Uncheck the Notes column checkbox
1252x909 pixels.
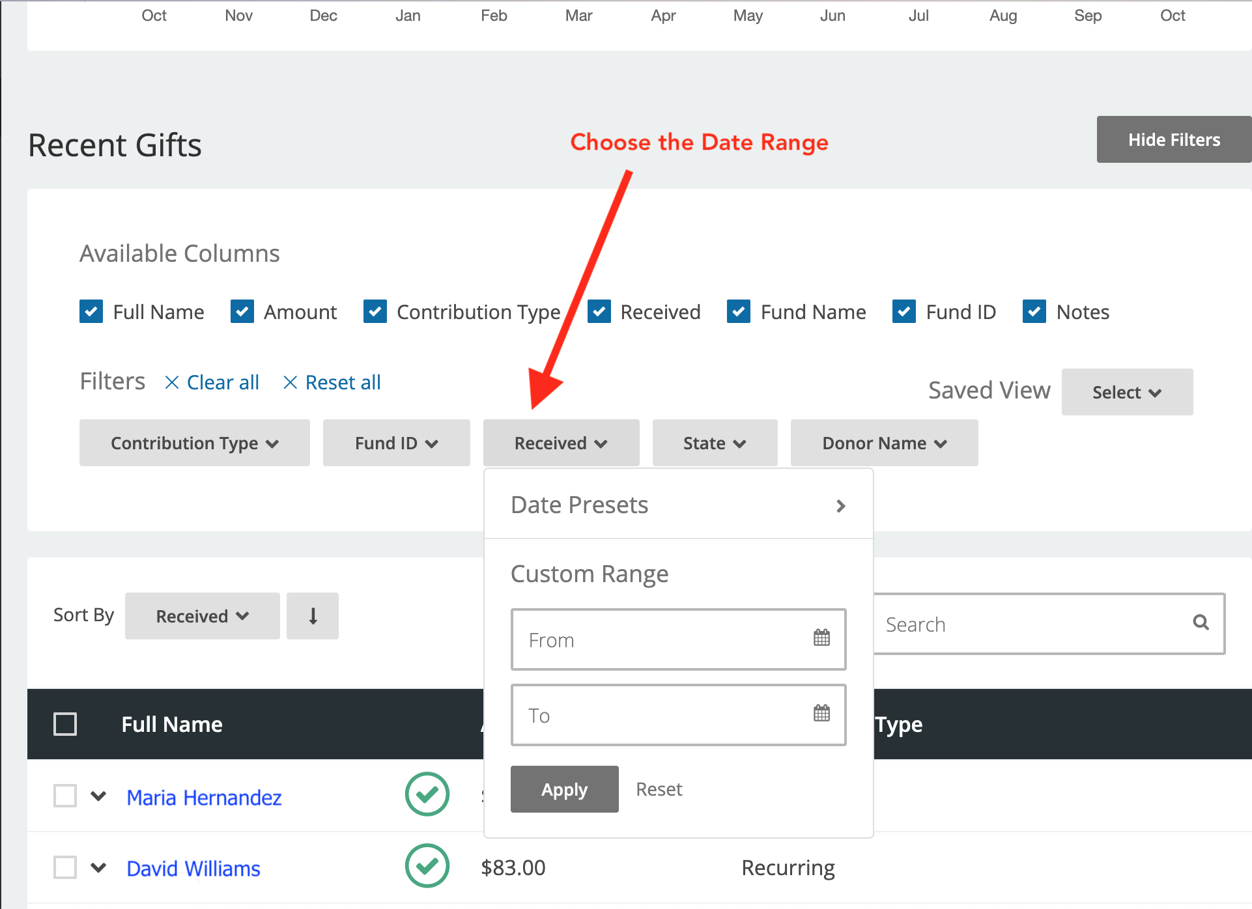point(1034,312)
